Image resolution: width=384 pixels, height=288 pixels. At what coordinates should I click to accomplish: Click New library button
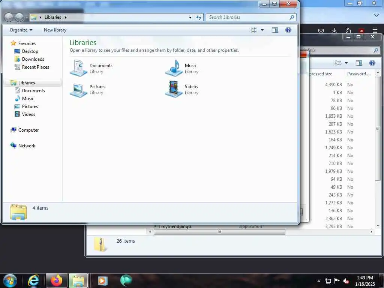[55, 30]
